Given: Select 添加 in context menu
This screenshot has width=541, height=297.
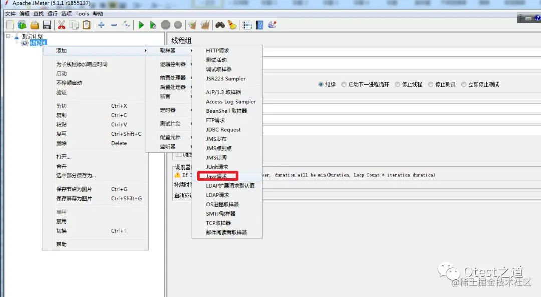Looking at the screenshot, I should (x=95, y=50).
